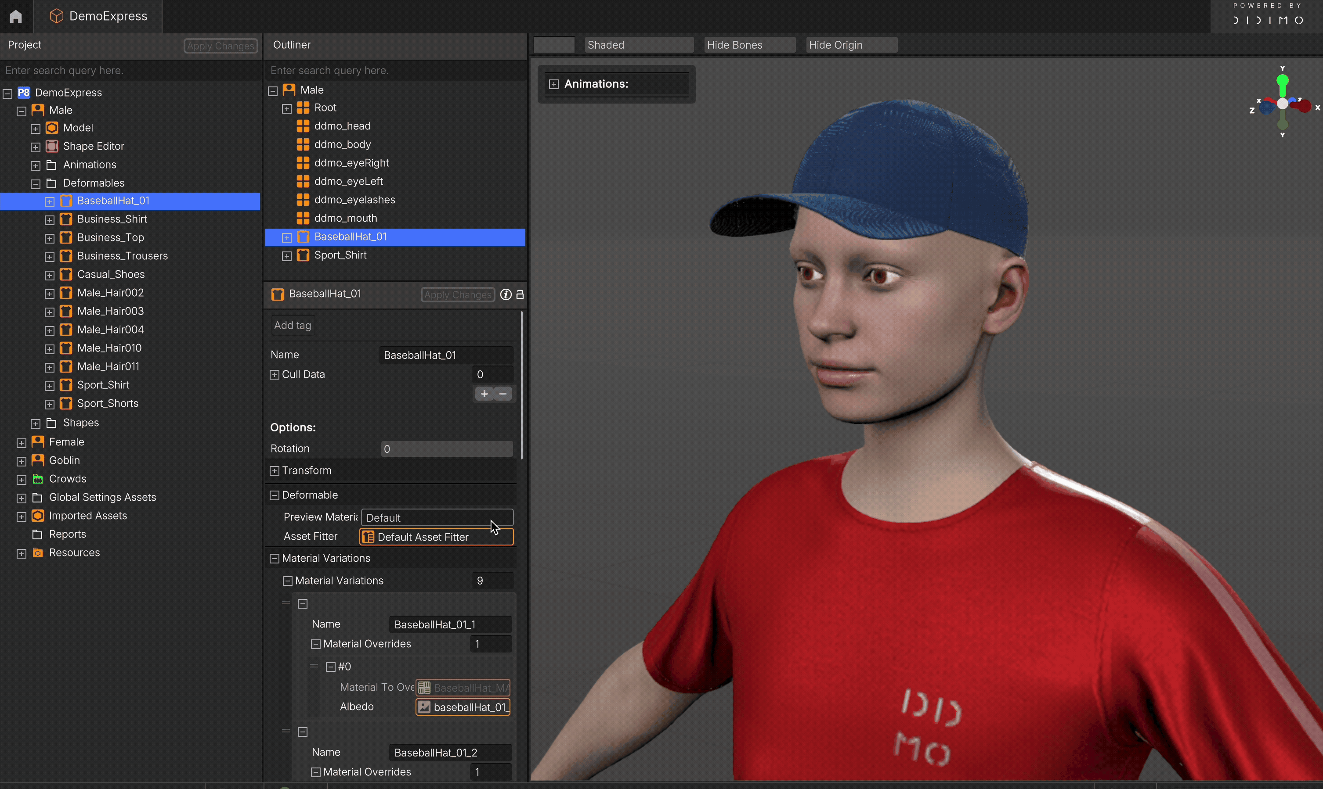Image resolution: width=1323 pixels, height=789 pixels.
Task: Toggle the Hide Origin button
Action: pyautogui.click(x=851, y=45)
